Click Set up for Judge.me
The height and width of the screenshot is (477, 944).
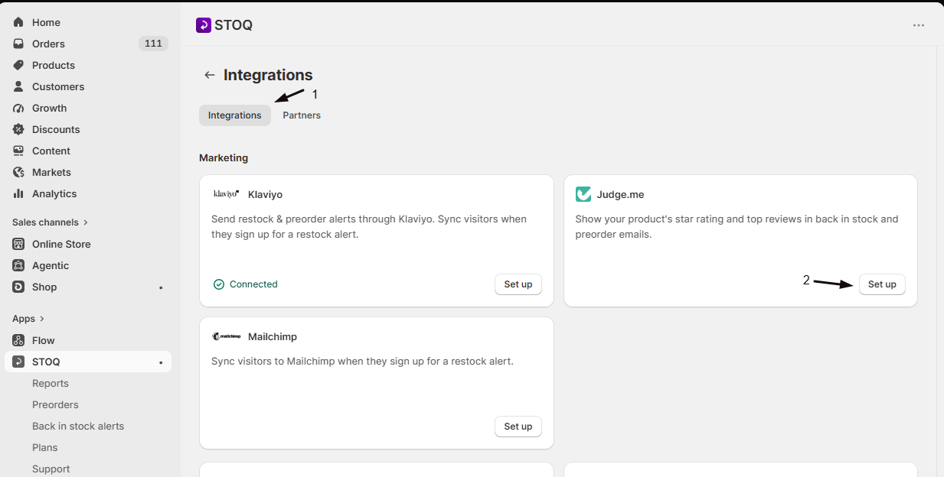point(882,284)
